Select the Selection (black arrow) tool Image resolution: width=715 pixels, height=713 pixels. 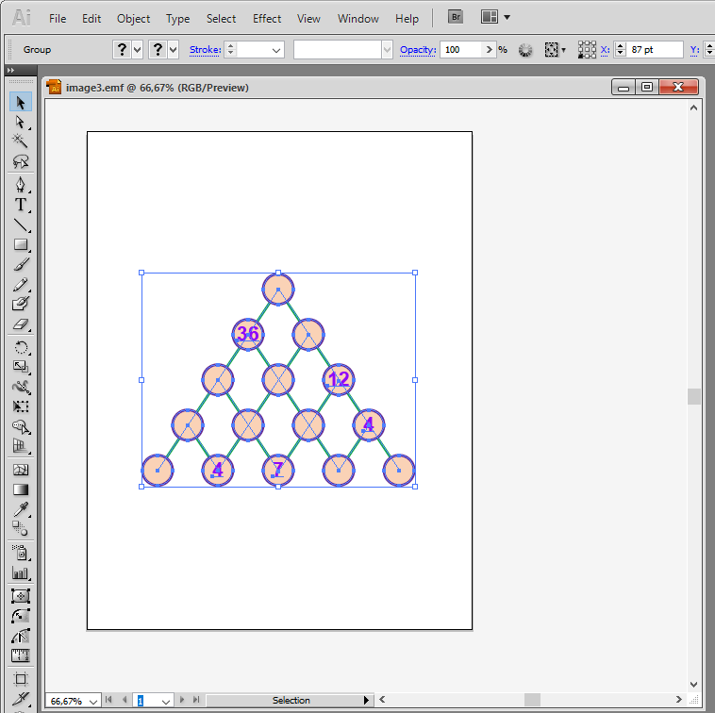point(21,102)
